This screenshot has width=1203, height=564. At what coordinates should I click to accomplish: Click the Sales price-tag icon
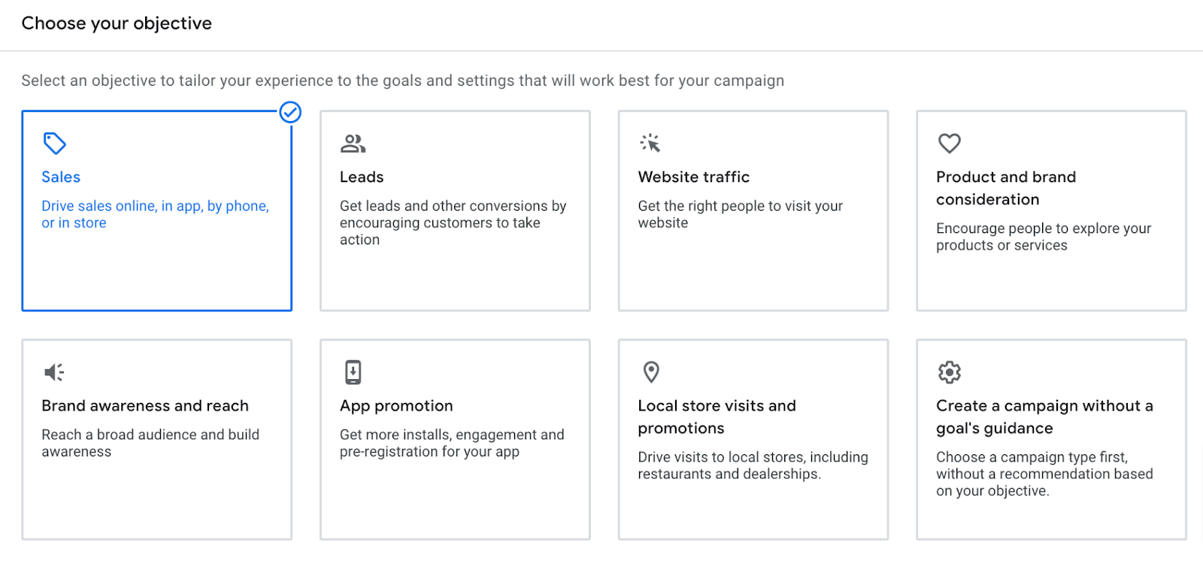[x=53, y=144]
